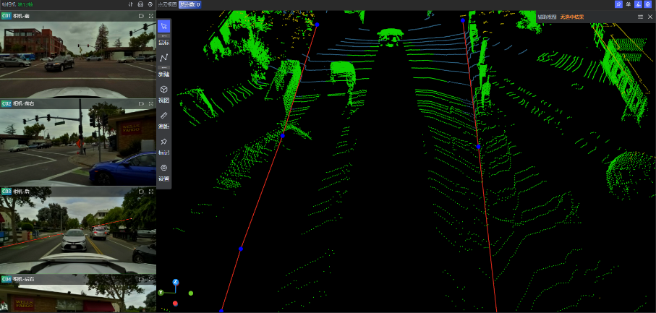
Task: Click car icon in camera panel header
Action: point(140,4)
